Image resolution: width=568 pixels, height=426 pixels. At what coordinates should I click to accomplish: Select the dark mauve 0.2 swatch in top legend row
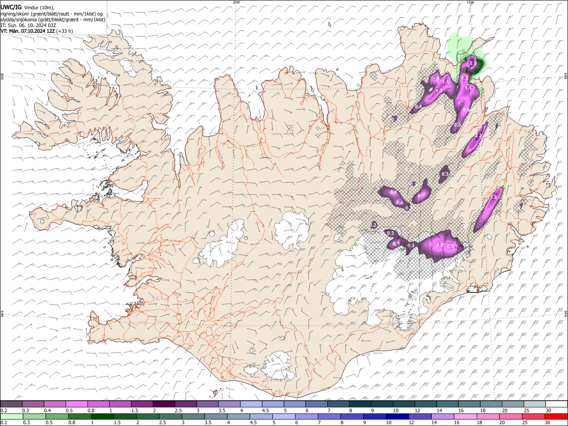pos(11,404)
